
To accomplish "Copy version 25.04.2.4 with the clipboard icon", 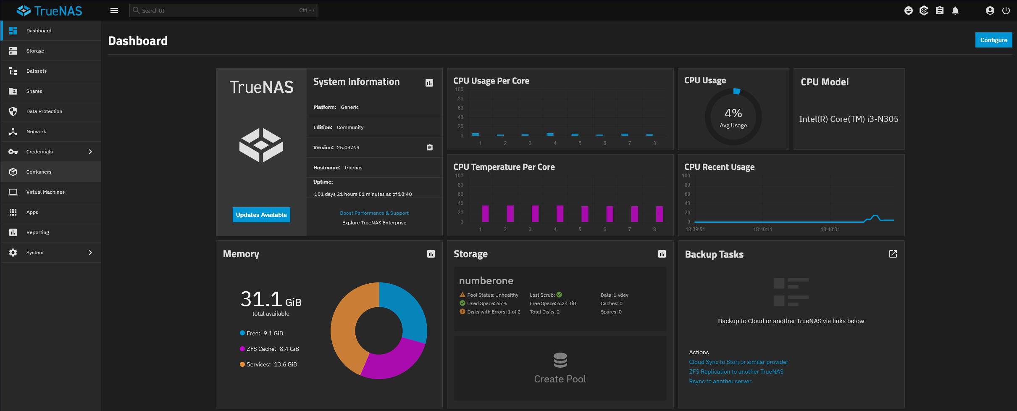I will coord(429,147).
